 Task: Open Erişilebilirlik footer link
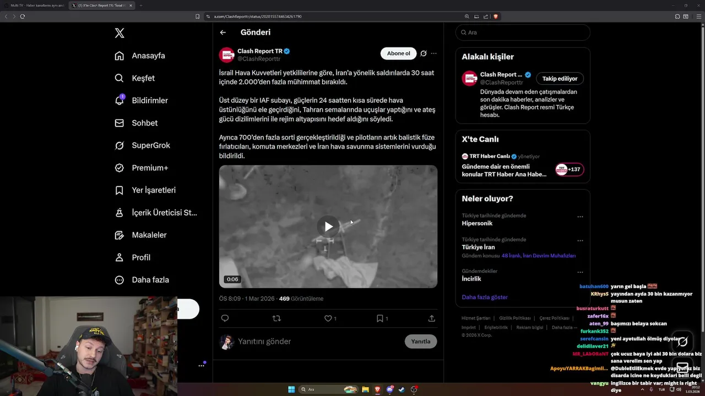[496, 327]
